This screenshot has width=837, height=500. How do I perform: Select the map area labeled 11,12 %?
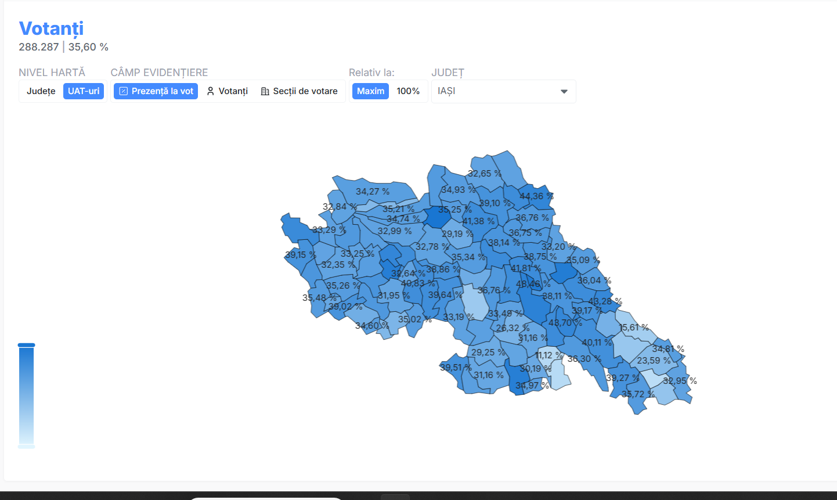click(x=549, y=355)
